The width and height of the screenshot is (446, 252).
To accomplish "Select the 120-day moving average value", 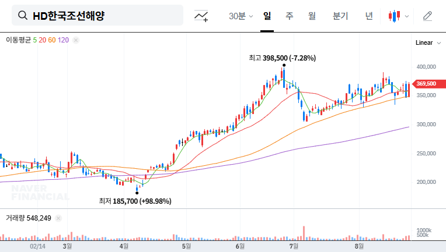I will pos(63,40).
